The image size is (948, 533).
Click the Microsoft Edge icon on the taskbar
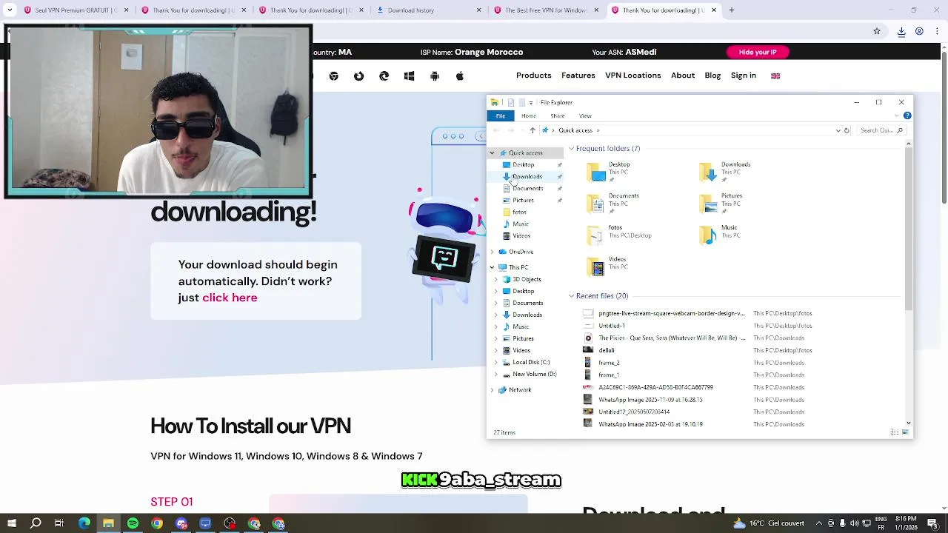(x=84, y=523)
